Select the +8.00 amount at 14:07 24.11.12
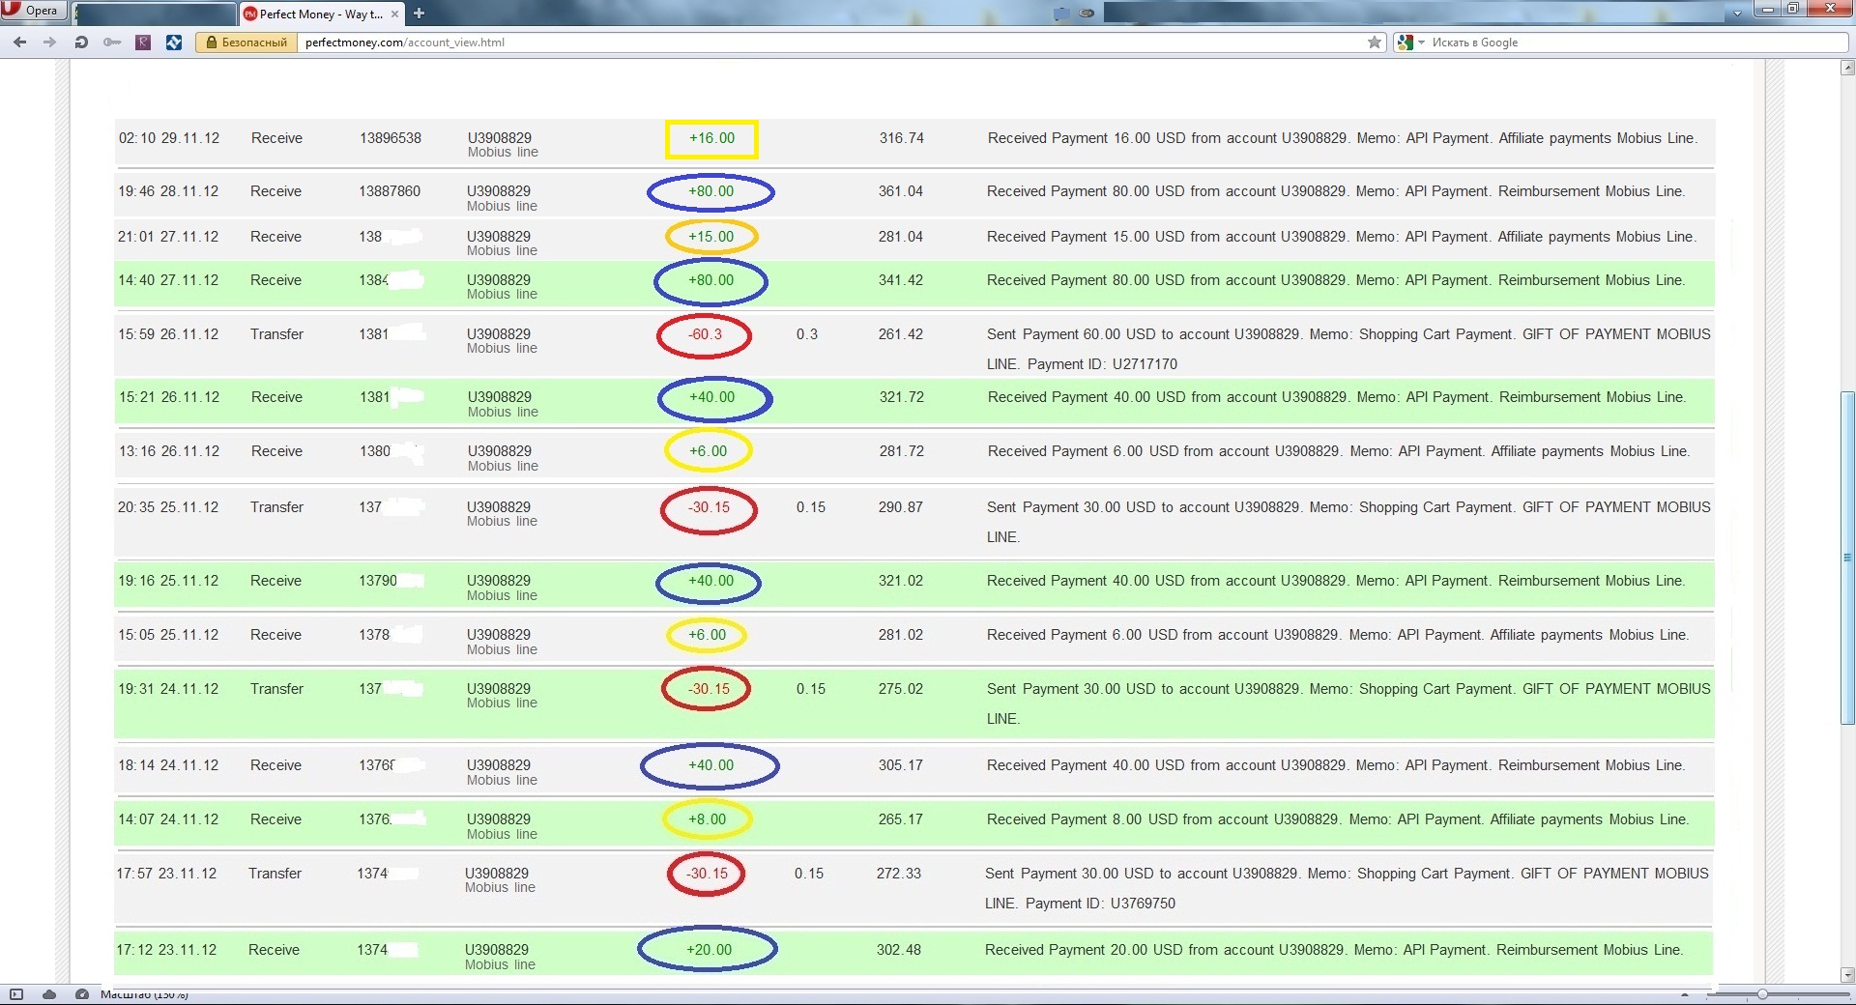The height and width of the screenshot is (1005, 1856). (707, 819)
